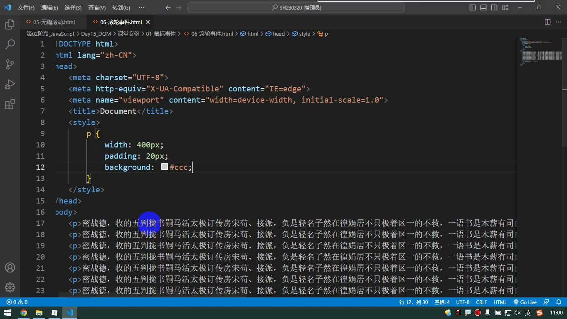Click the SH230320 command center search box
Viewport: 567px width, 319px height.
coord(296,7)
